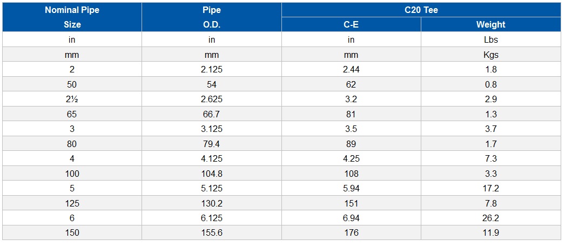Click the Weight subheader cell

[x=491, y=24]
